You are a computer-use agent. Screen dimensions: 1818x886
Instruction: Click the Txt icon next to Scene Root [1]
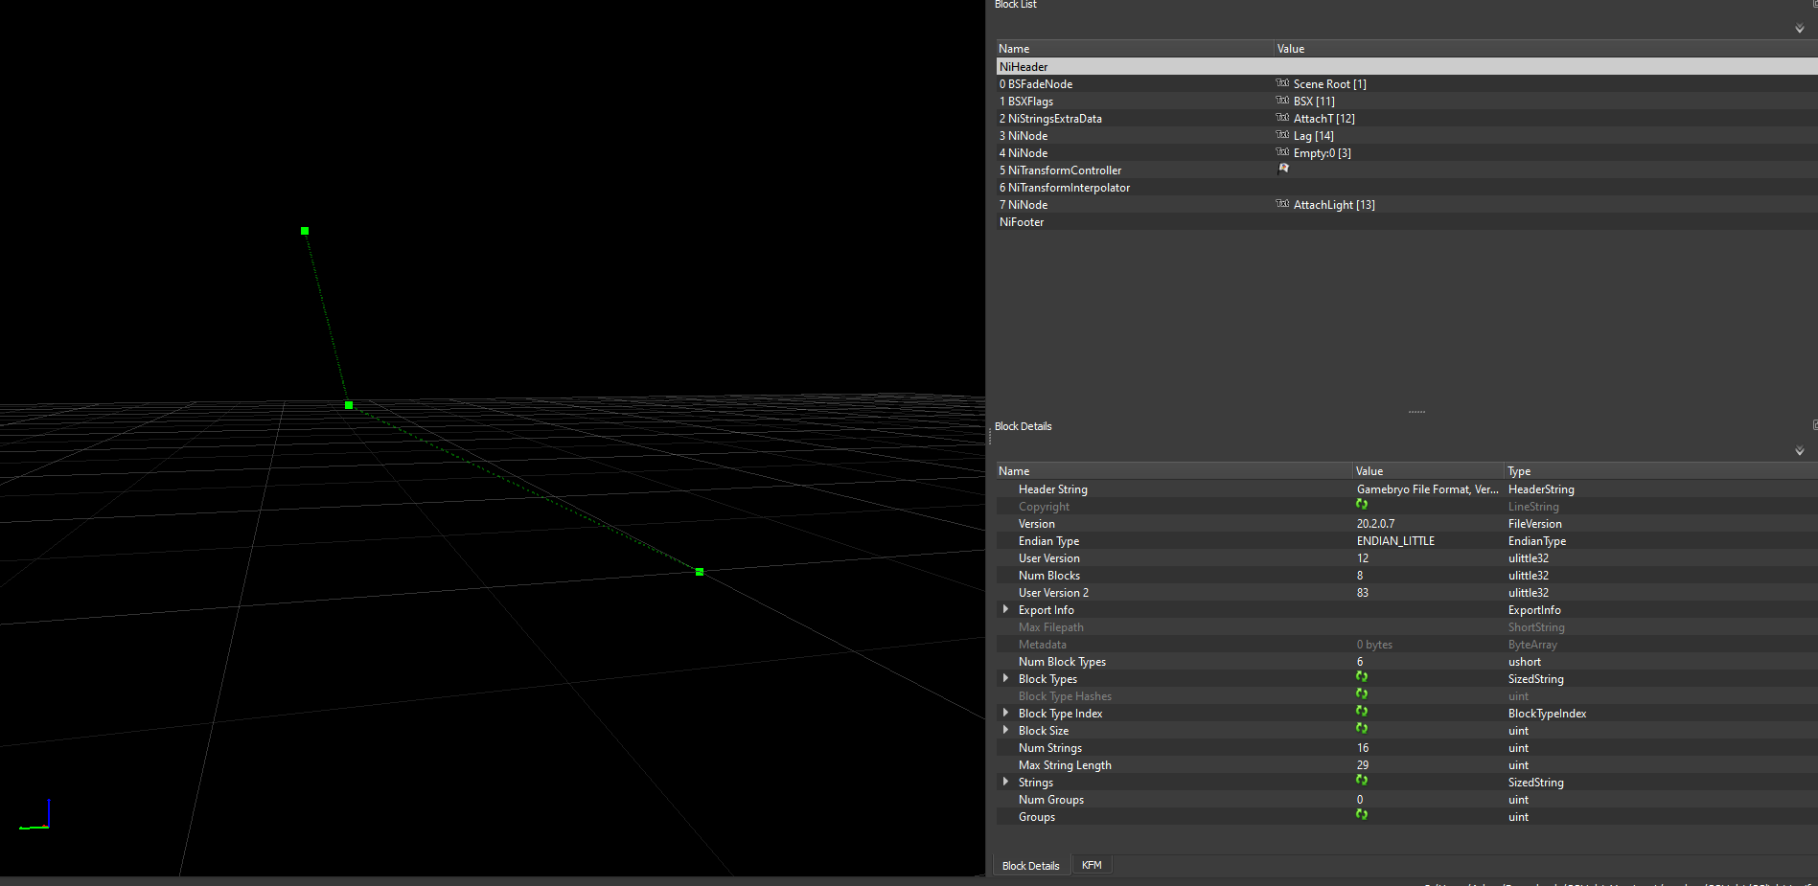point(1283,83)
